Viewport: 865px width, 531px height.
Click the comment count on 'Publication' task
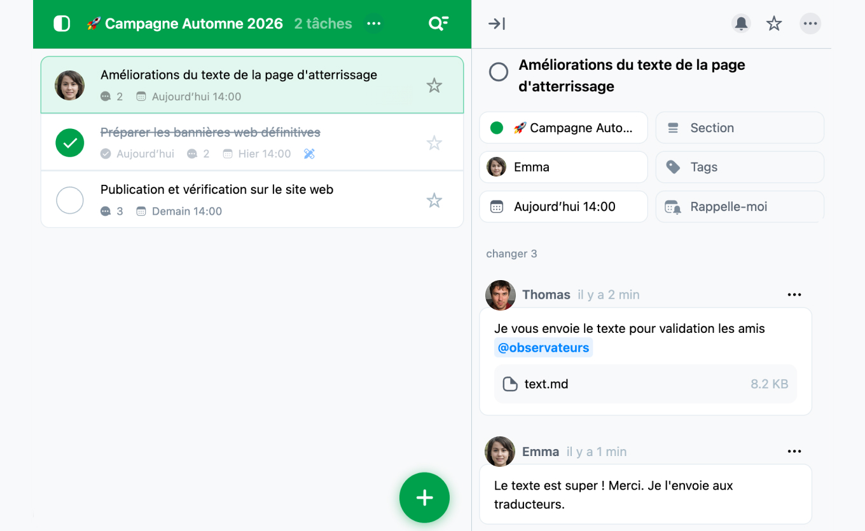[113, 212]
